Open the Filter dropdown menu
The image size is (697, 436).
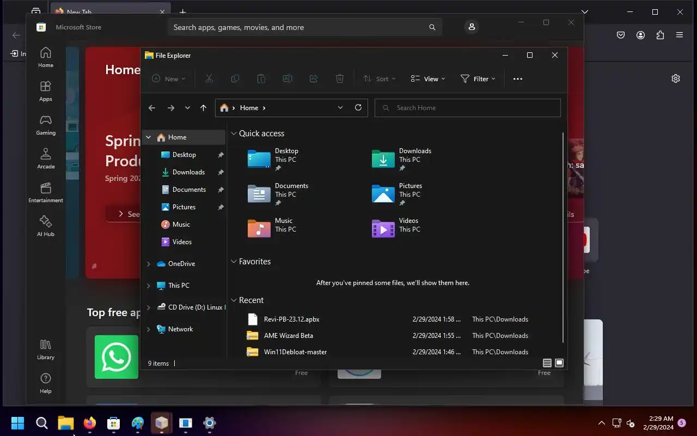478,79
